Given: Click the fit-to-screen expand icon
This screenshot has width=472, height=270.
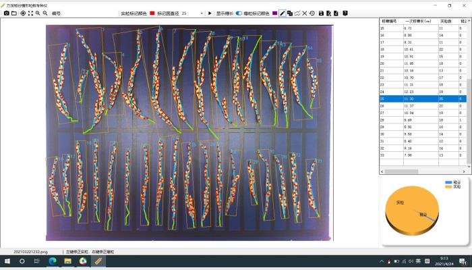Looking at the screenshot, I should tap(30, 13).
